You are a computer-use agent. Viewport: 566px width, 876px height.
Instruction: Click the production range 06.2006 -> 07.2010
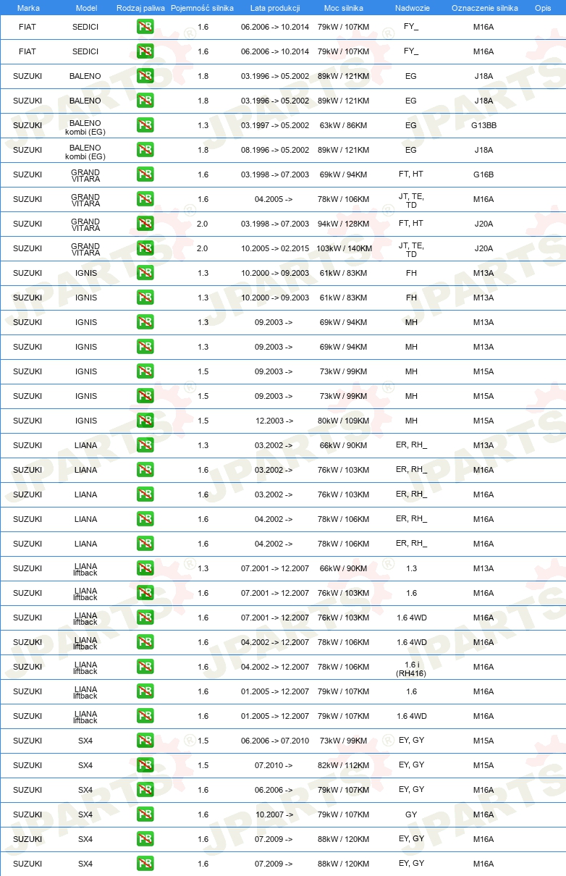pyautogui.click(x=275, y=741)
